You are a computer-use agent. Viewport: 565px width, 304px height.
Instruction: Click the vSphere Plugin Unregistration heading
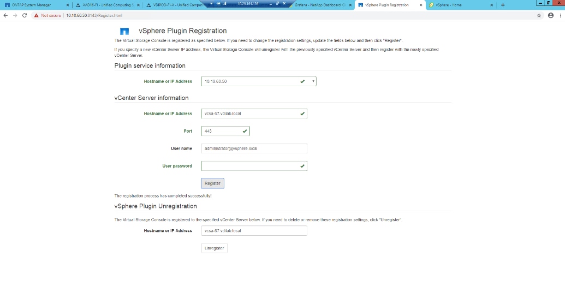[156, 206]
